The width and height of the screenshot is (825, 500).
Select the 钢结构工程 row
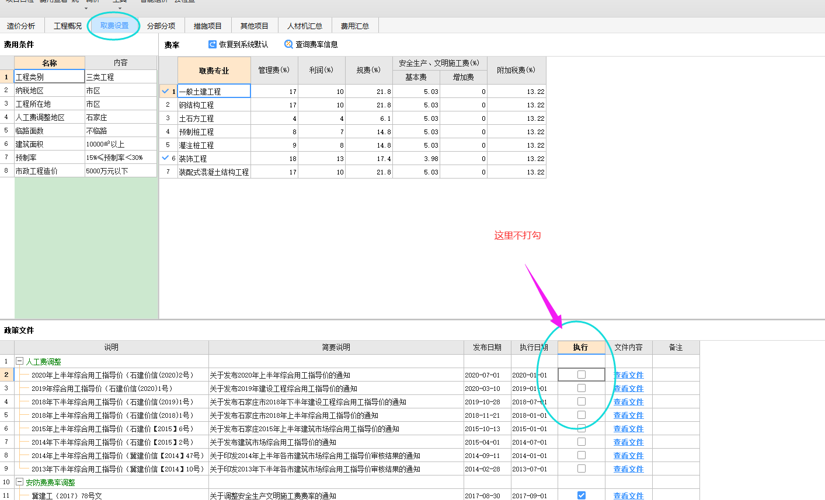point(353,105)
